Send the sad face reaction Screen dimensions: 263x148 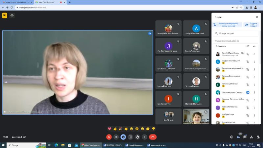point(142,129)
